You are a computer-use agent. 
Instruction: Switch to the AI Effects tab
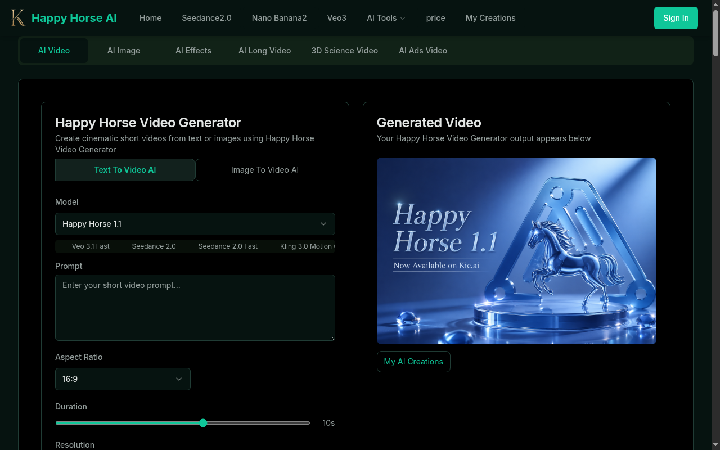[x=193, y=51]
